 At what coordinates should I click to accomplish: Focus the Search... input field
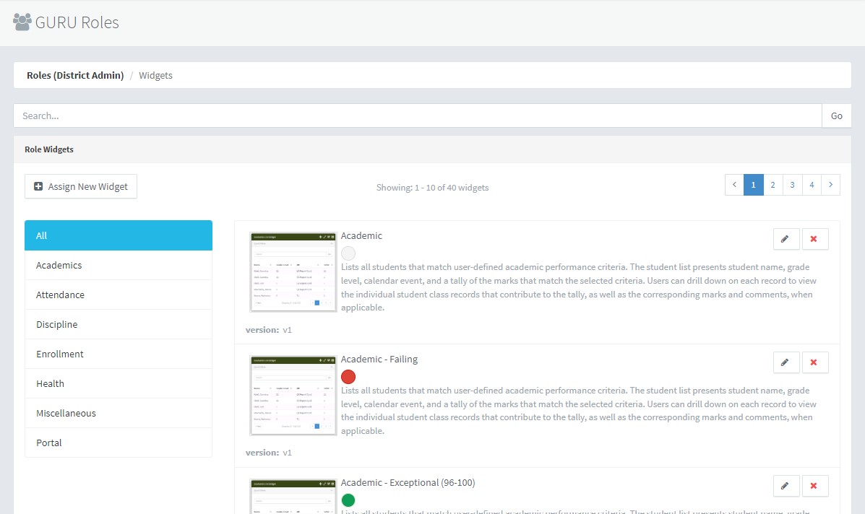coord(418,116)
